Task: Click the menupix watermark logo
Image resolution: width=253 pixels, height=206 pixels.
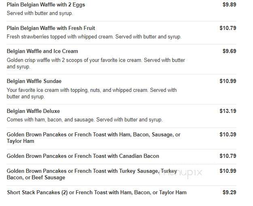Action: (x=181, y=173)
